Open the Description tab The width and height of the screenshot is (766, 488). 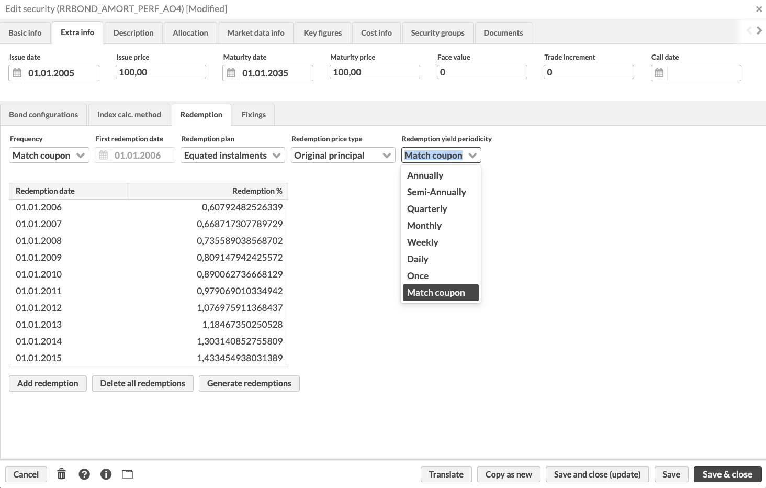pyautogui.click(x=133, y=32)
